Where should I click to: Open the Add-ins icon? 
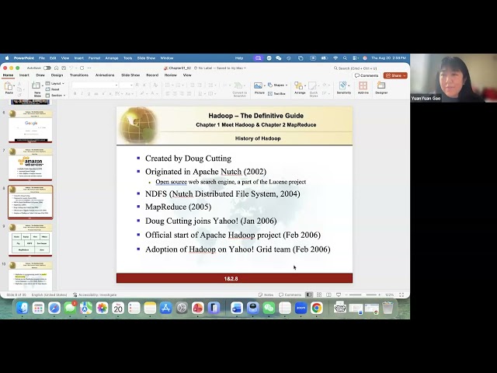point(363,85)
